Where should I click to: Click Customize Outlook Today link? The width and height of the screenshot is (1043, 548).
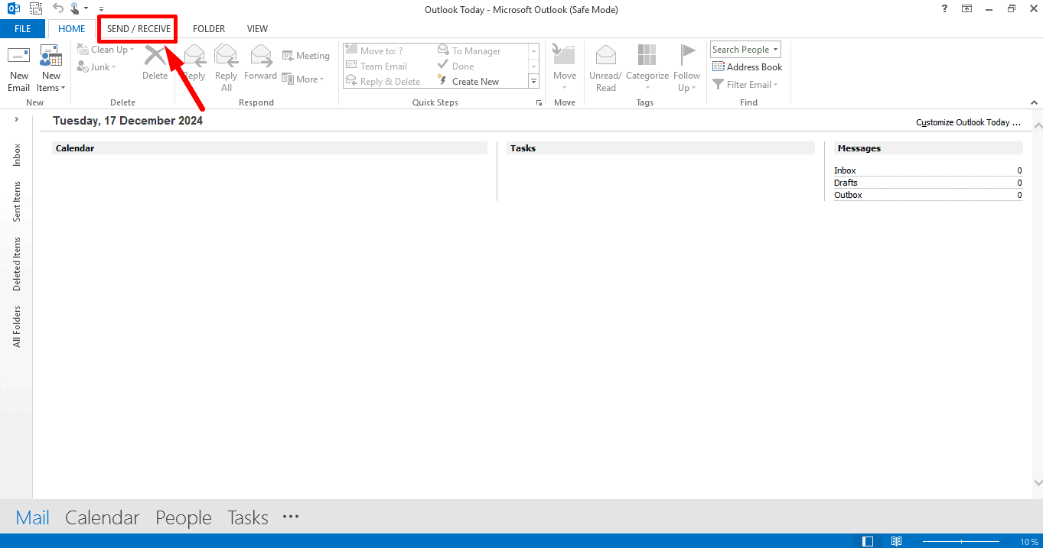click(968, 122)
